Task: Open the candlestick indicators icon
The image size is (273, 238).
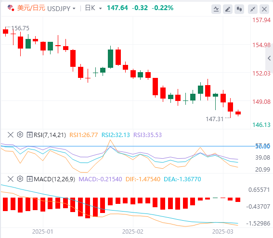Action: 239,9
